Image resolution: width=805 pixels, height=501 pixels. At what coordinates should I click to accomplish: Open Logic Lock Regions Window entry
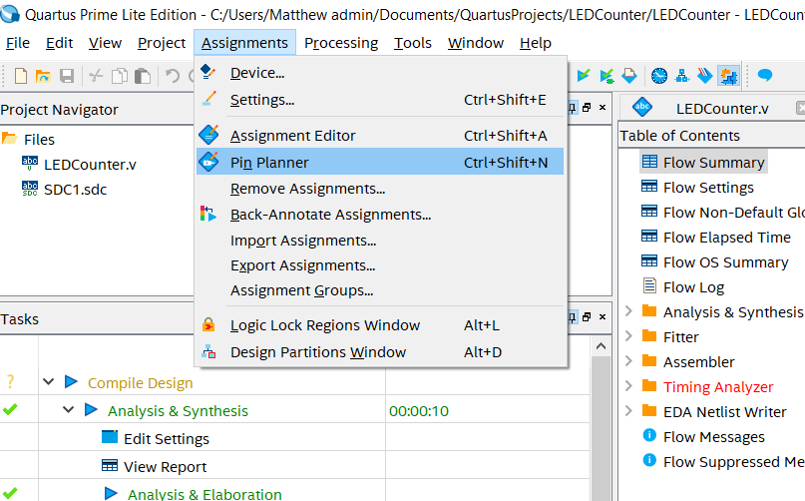[380, 325]
